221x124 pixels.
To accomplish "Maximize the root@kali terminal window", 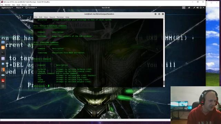I will pyautogui.click(x=159, y=14).
